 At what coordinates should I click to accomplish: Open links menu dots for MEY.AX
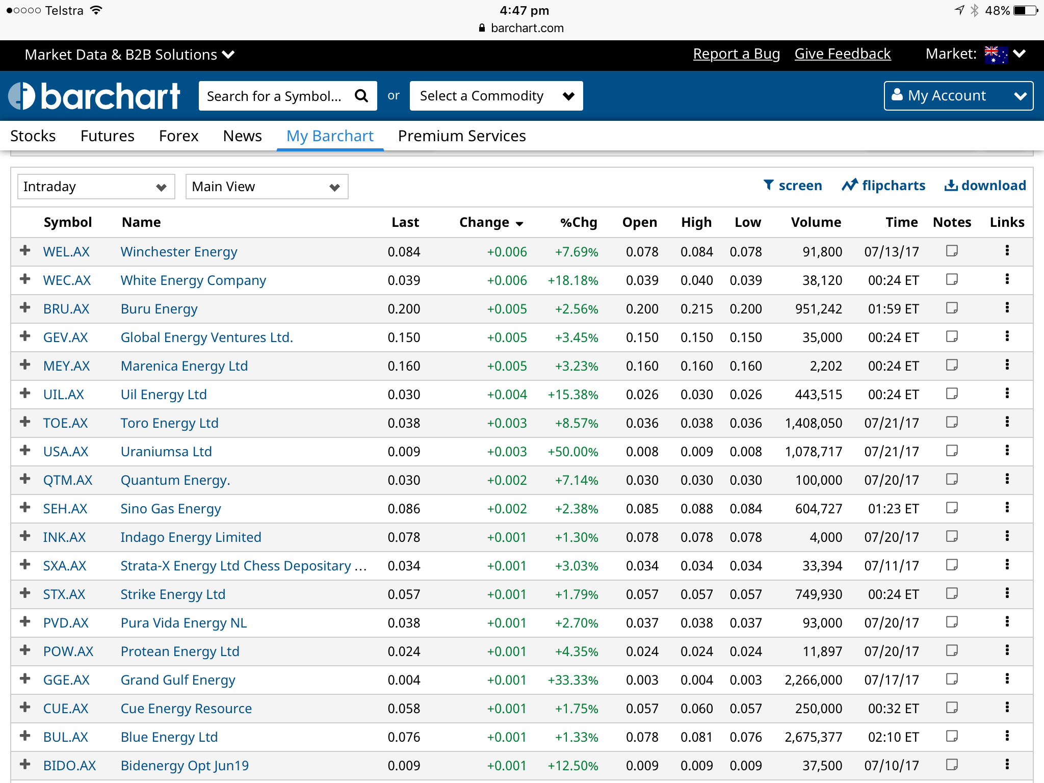1007,364
